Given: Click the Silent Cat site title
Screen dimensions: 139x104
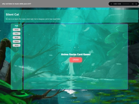Looking at the screenshot, I should [x=12, y=14].
